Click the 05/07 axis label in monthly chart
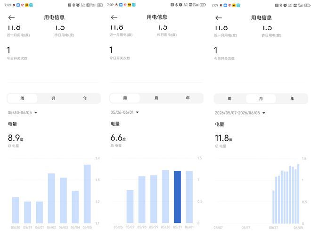The height and width of the screenshot is (238, 311). (218, 228)
